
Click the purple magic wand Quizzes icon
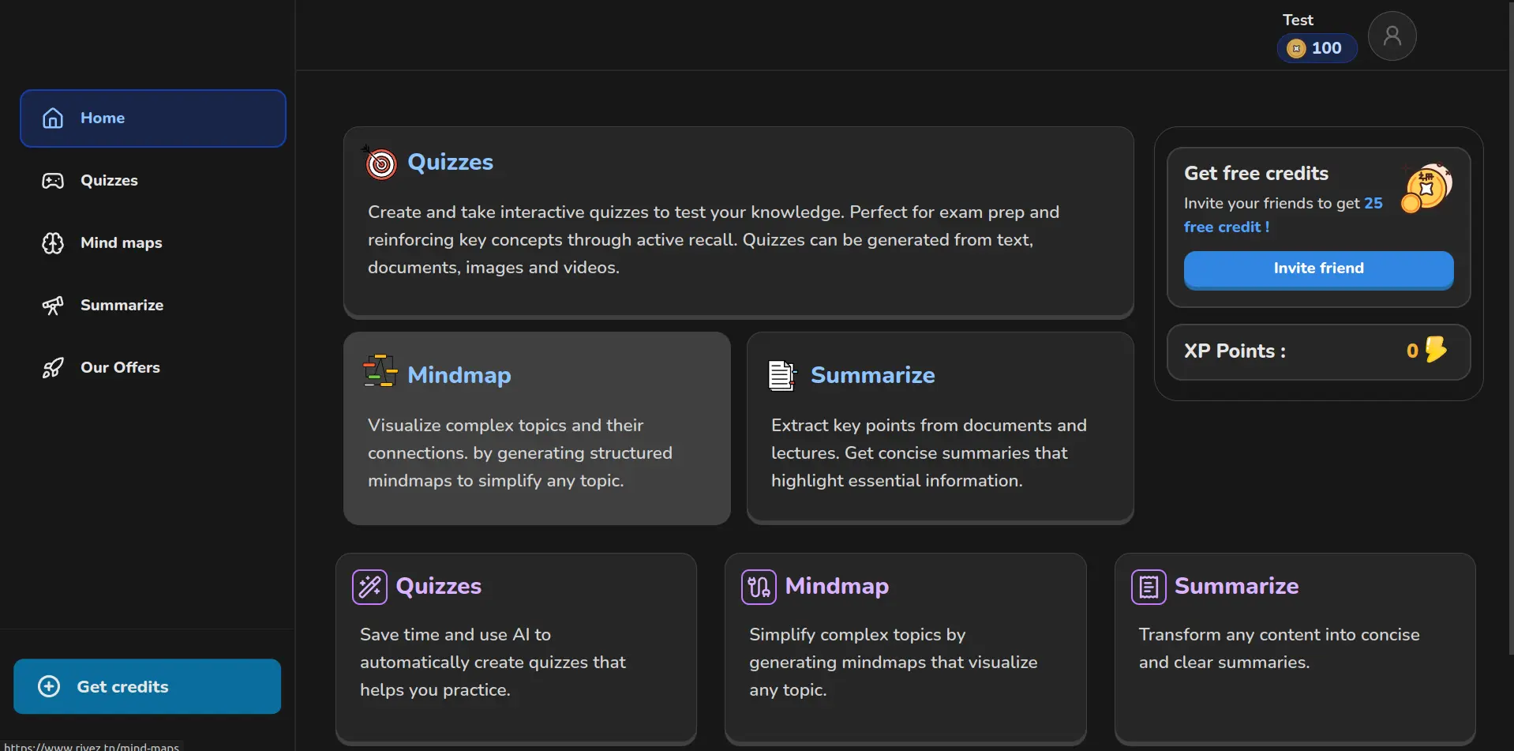click(369, 587)
